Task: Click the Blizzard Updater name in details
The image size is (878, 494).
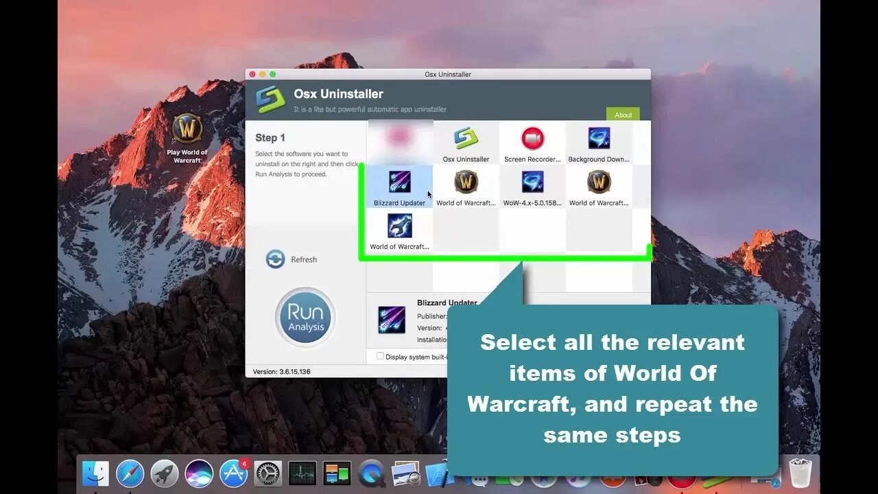Action: click(447, 303)
